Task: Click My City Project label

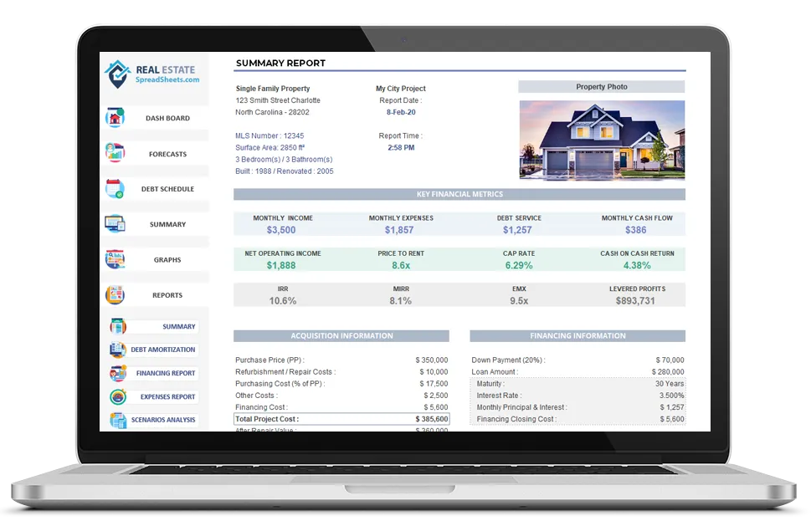Action: pyautogui.click(x=401, y=89)
